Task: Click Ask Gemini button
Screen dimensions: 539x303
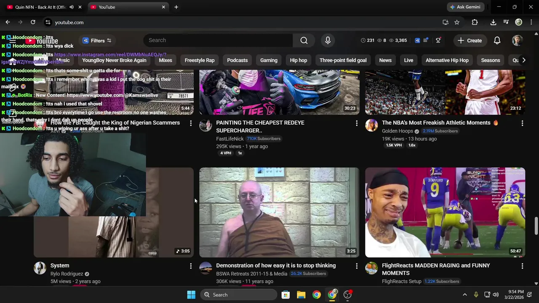Action: click(x=465, y=7)
